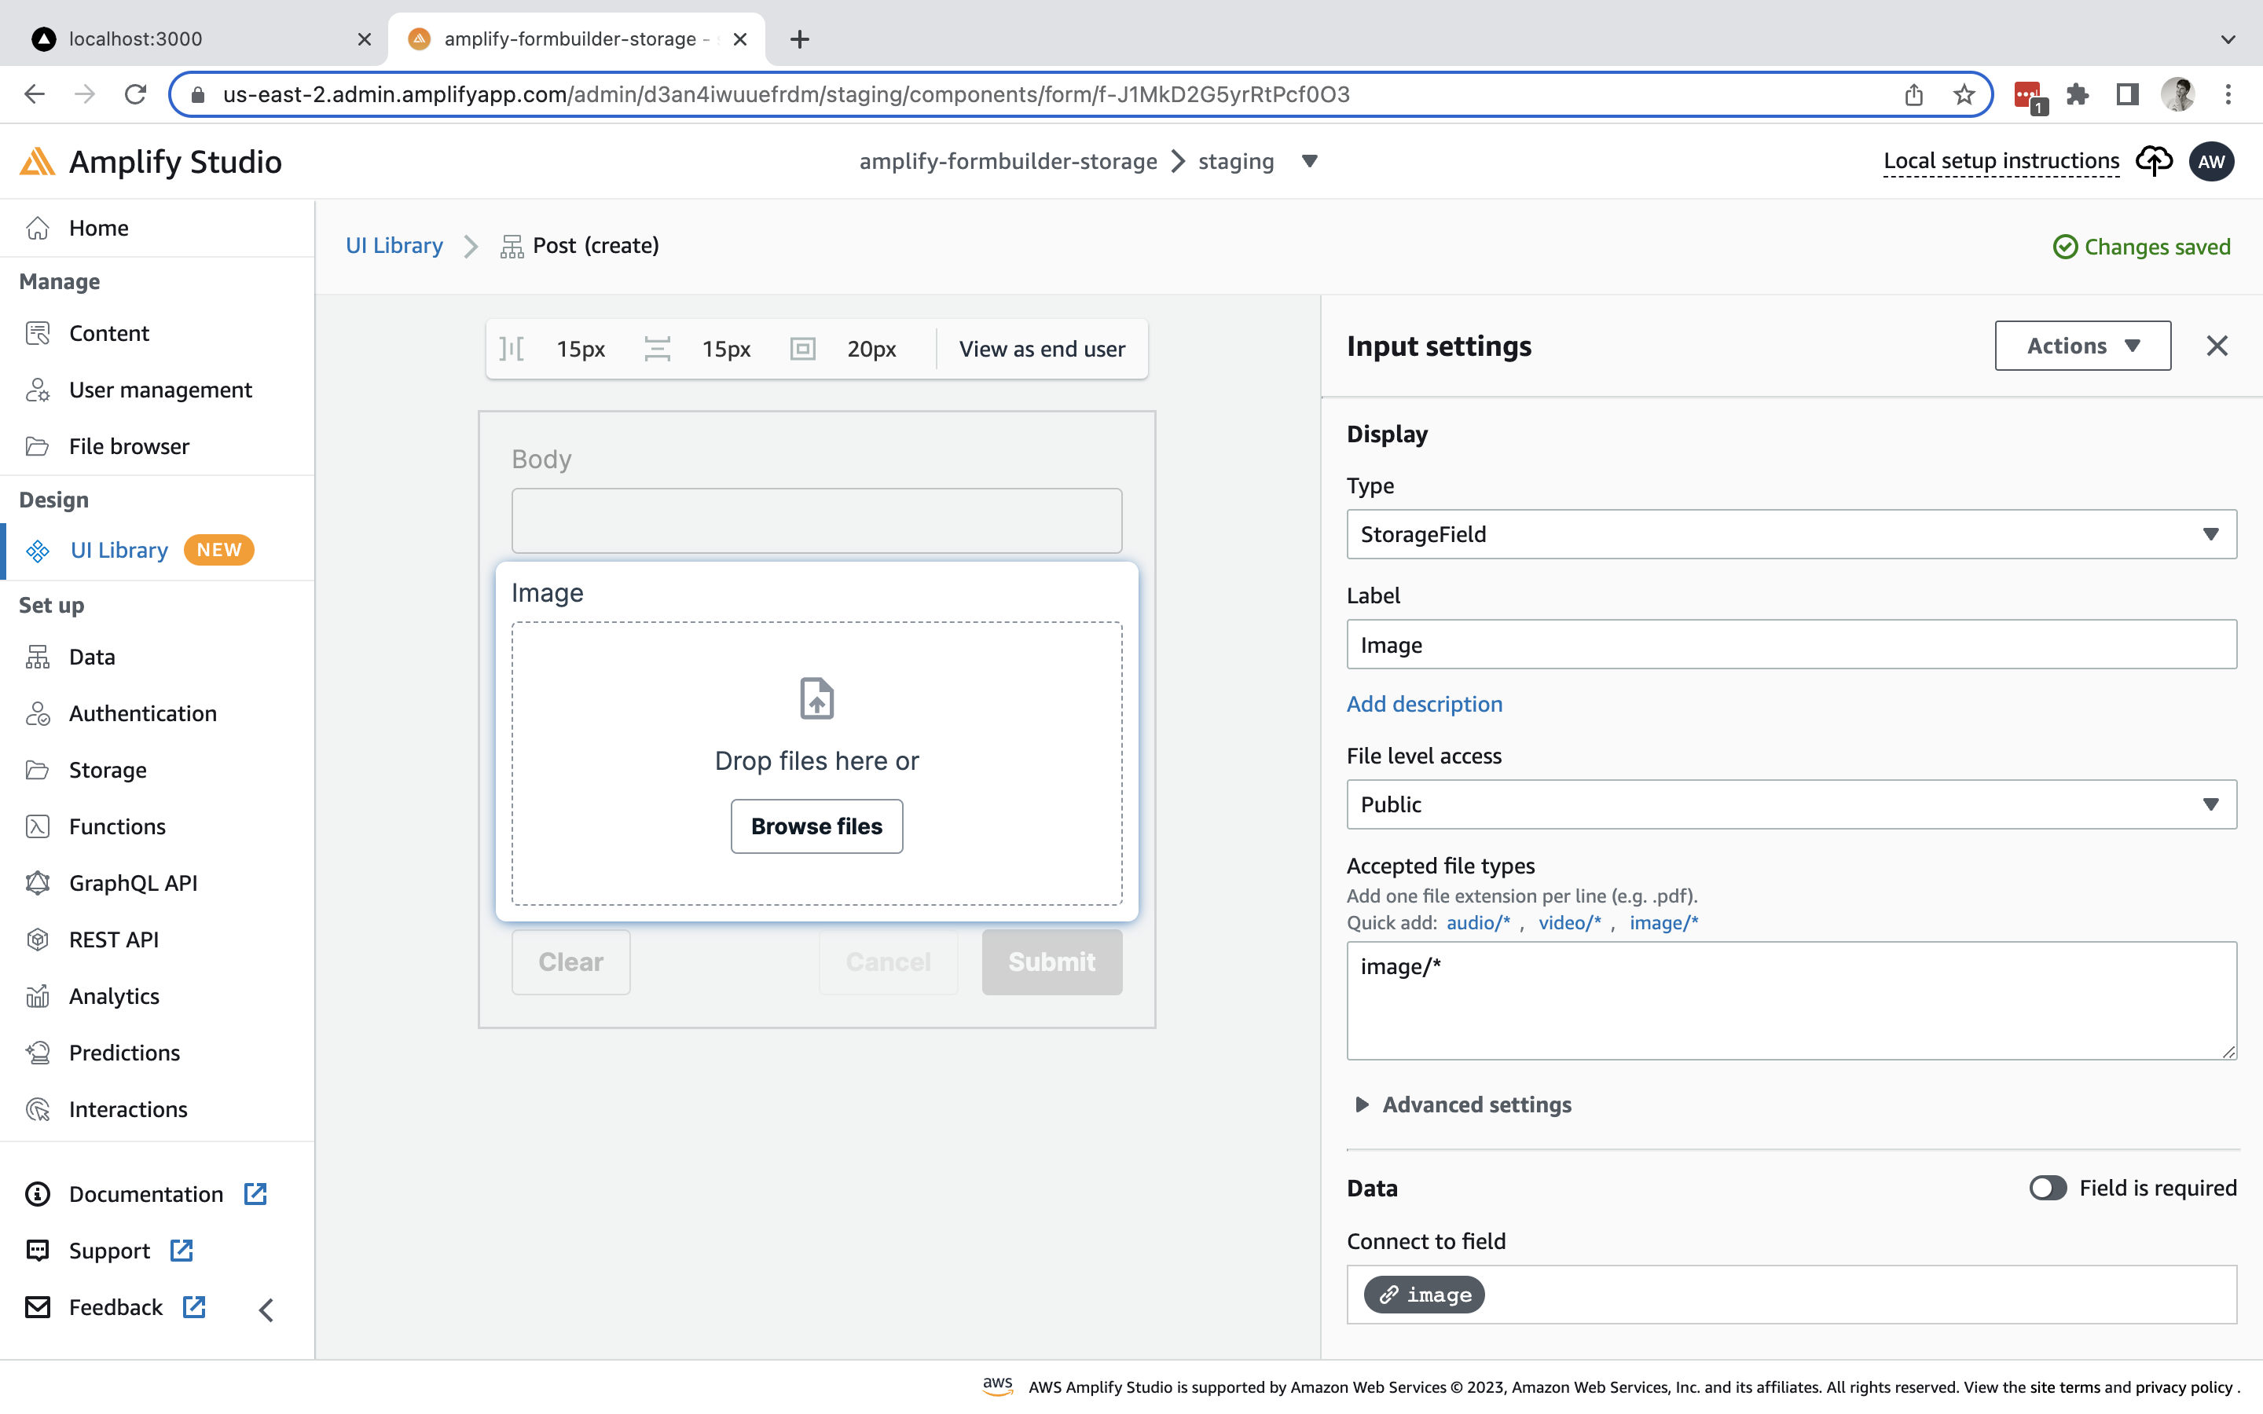Open the GraphQL API page
The width and height of the screenshot is (2263, 1414).
point(132,883)
